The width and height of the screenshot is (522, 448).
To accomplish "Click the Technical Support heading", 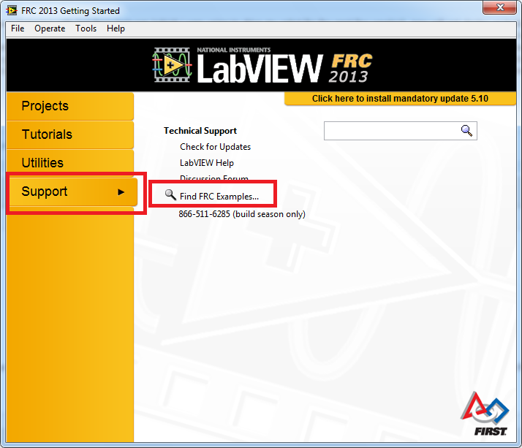I will pyautogui.click(x=200, y=131).
